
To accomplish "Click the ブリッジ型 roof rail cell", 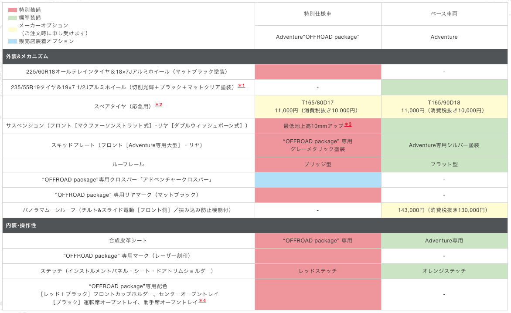I will pos(318,165).
